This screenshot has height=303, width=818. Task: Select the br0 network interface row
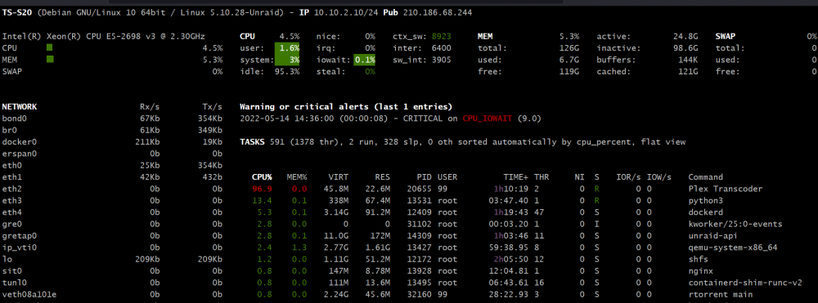[113, 130]
